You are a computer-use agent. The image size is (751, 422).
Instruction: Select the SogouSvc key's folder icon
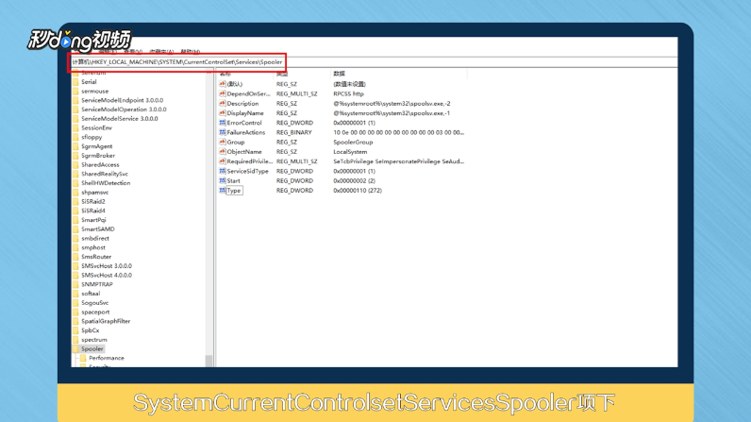coord(75,303)
